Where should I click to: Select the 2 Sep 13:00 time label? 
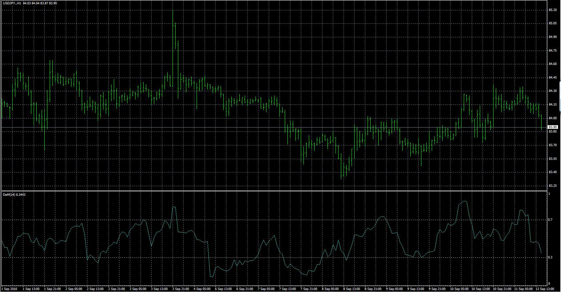click(95, 289)
